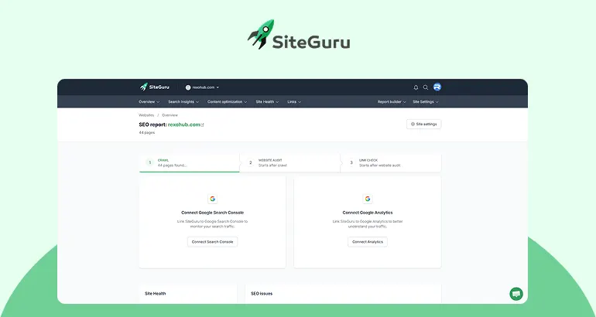
Task: Open the notifications bell icon
Action: 416,87
